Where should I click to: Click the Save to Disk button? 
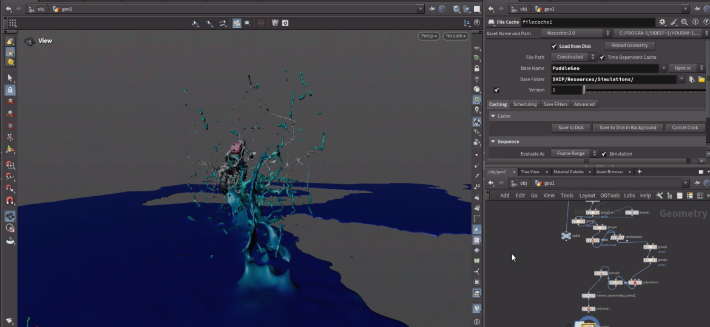570,128
